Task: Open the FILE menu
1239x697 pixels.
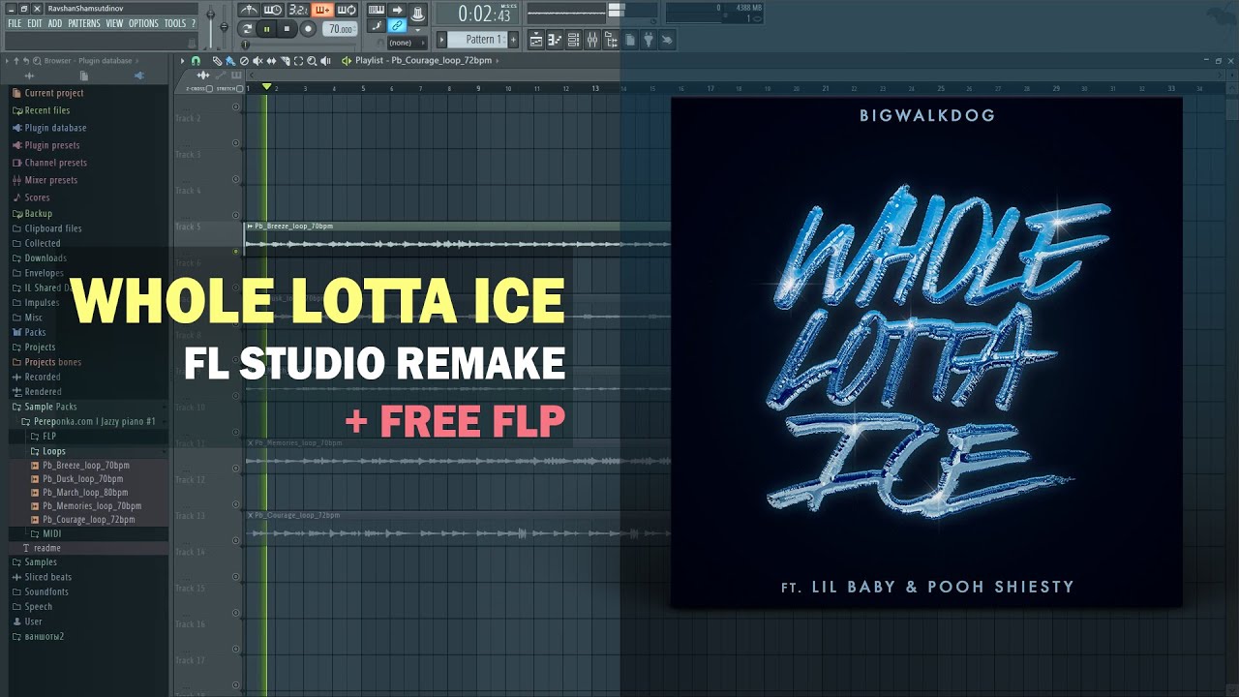Action: pos(15,23)
